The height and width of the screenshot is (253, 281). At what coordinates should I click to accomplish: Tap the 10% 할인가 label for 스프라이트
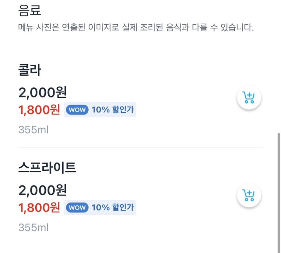[112, 208]
